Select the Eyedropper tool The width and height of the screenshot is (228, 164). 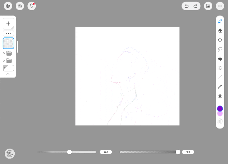(x=220, y=87)
